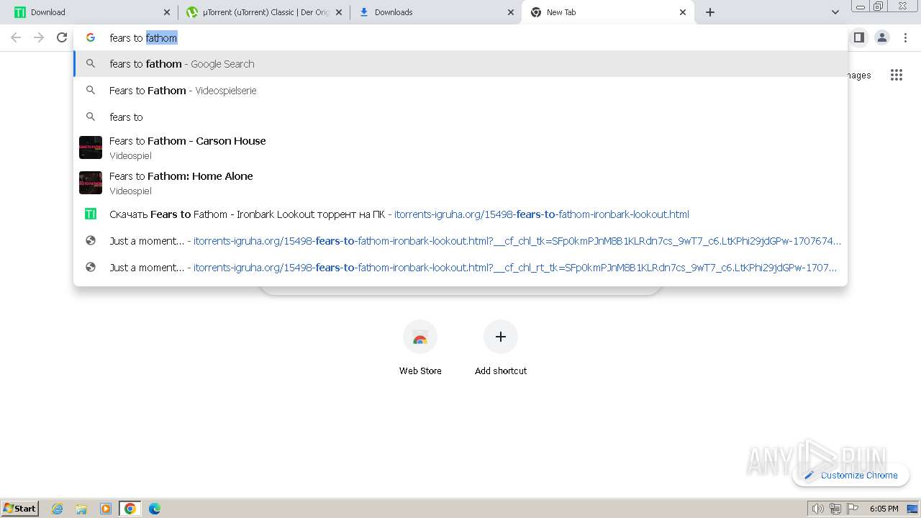Click the green torrent site icon in the suggestions
This screenshot has height=518, width=921.
point(91,214)
